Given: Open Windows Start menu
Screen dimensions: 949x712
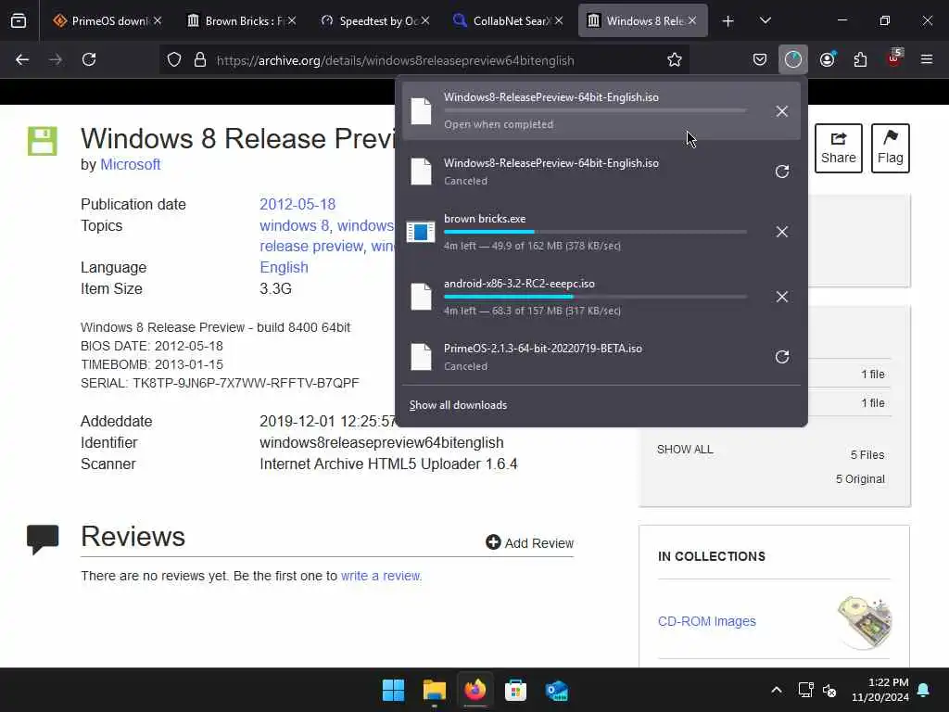Looking at the screenshot, I should coord(393,690).
